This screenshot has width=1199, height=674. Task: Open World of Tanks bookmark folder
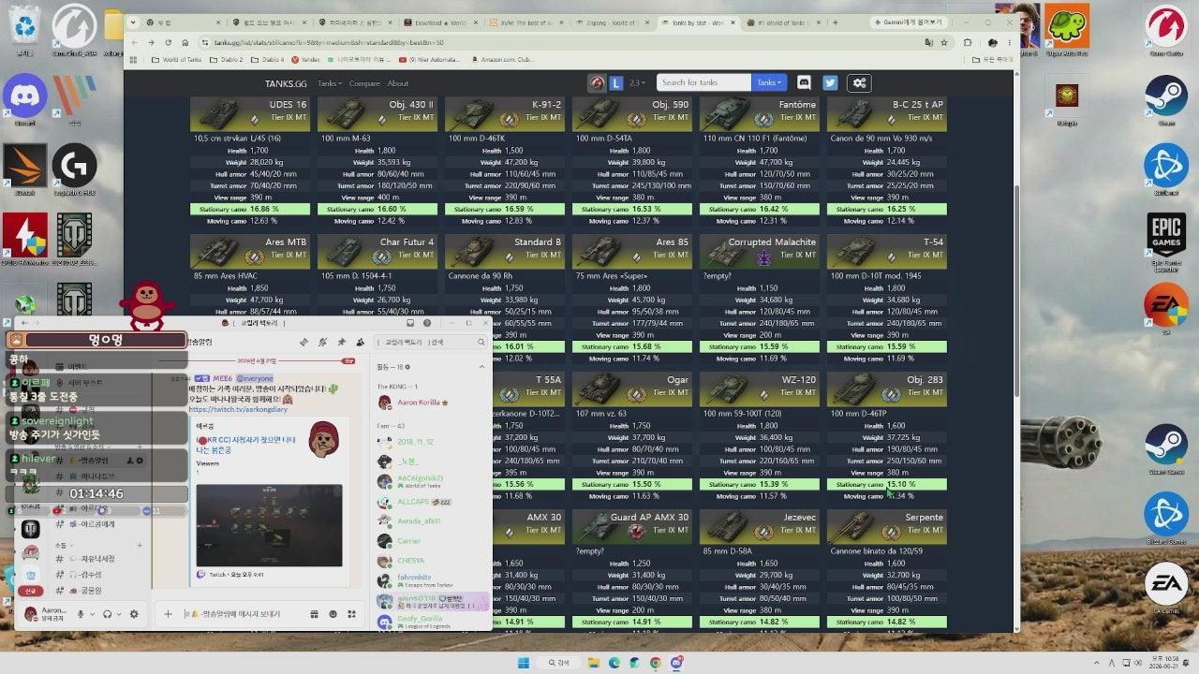(x=176, y=60)
